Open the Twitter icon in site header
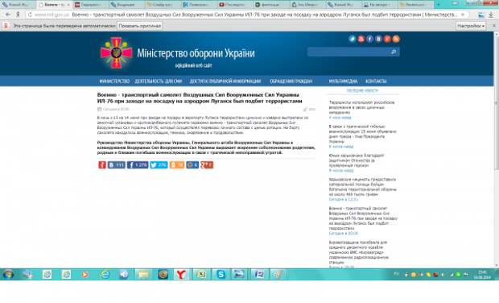This screenshot has height=303, width=499. (x=353, y=39)
